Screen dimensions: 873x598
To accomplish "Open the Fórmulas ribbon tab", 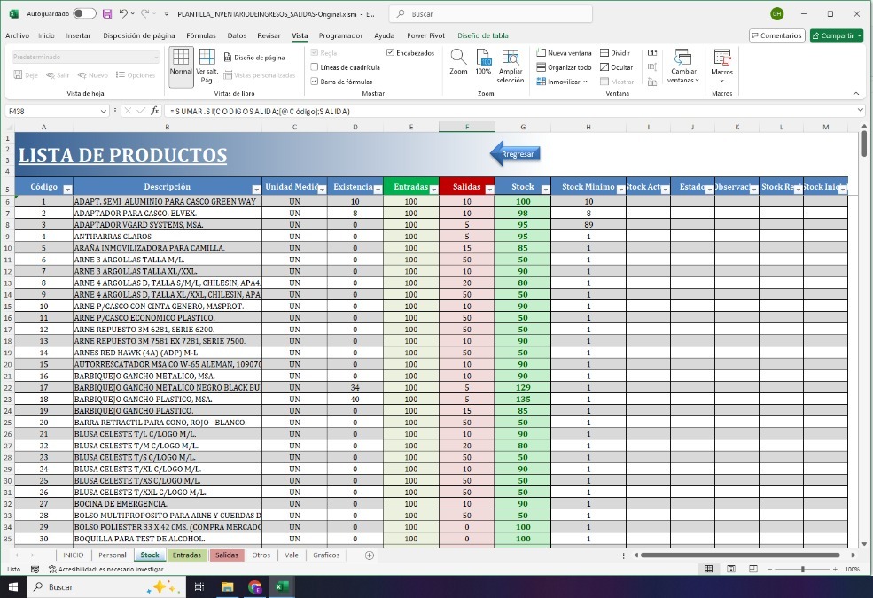I will click(x=201, y=35).
